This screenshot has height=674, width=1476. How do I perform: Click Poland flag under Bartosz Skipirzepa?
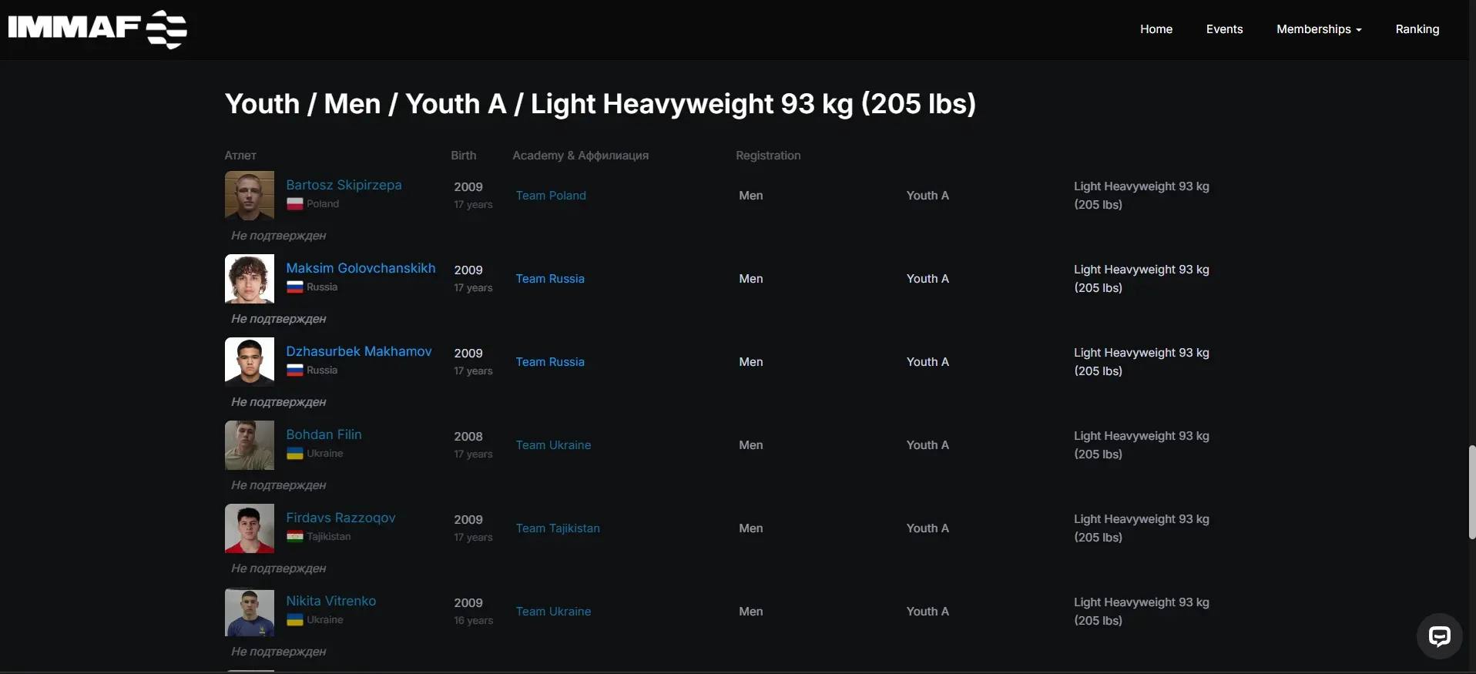(x=295, y=204)
